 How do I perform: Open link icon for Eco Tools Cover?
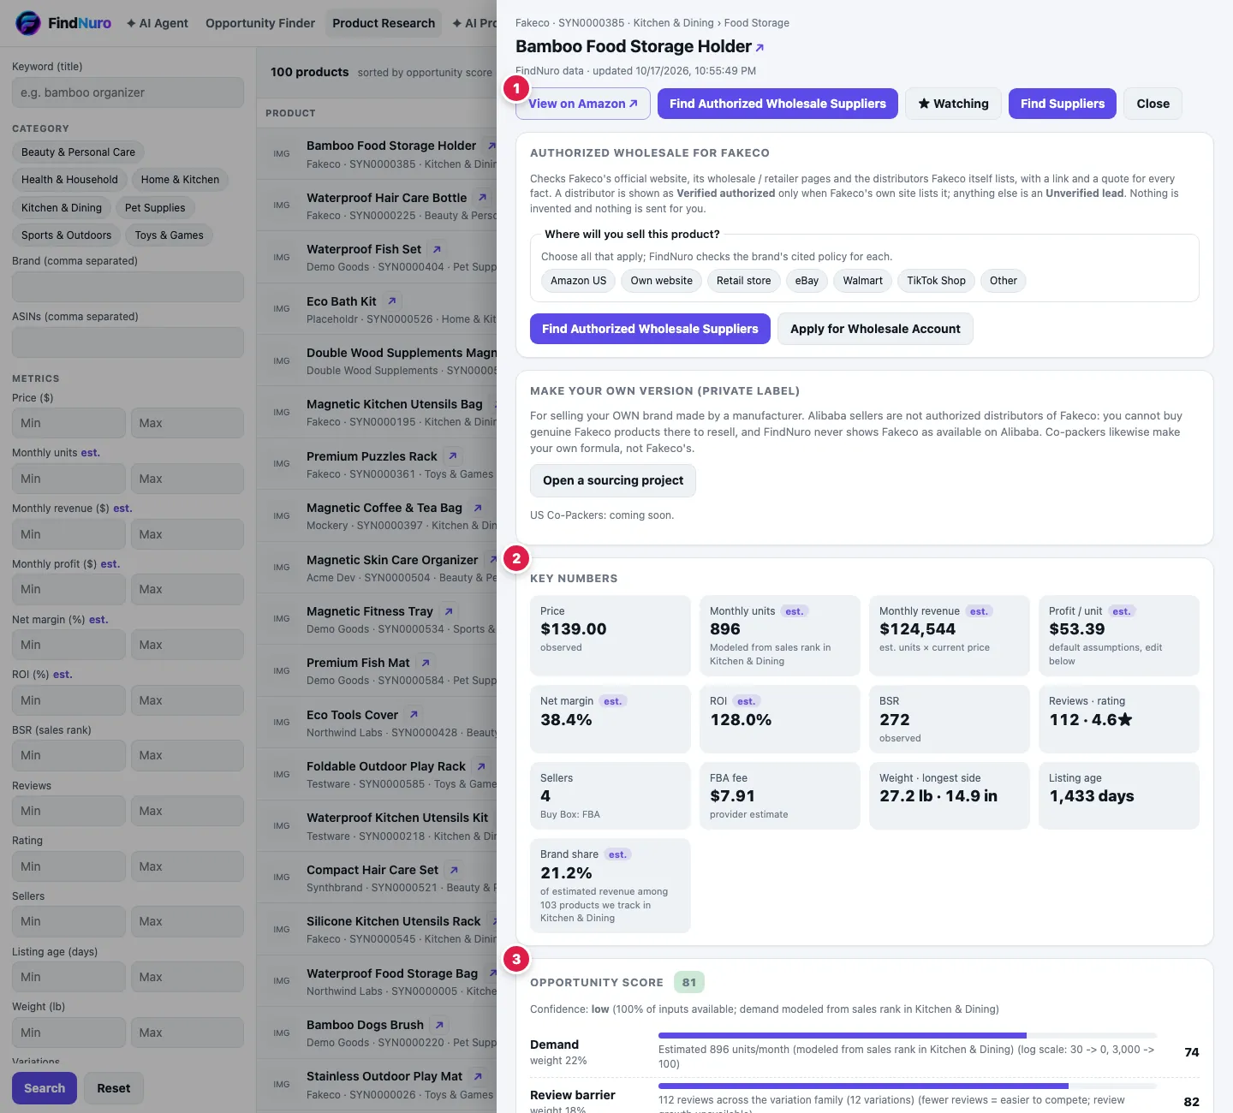tap(414, 715)
